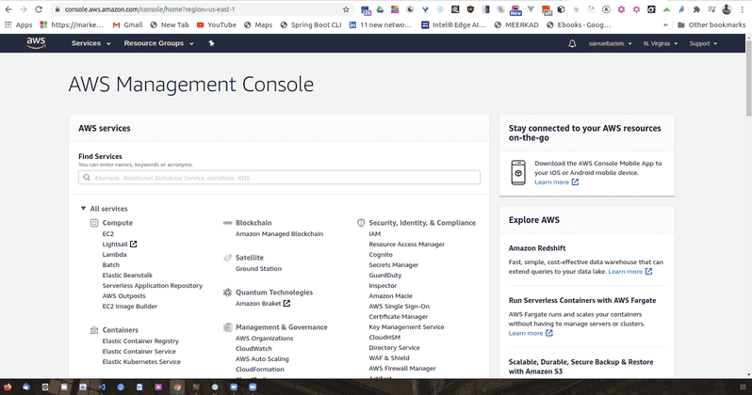The image size is (752, 395).
Task: Click the Amazon Braket external link icon
Action: coord(286,303)
